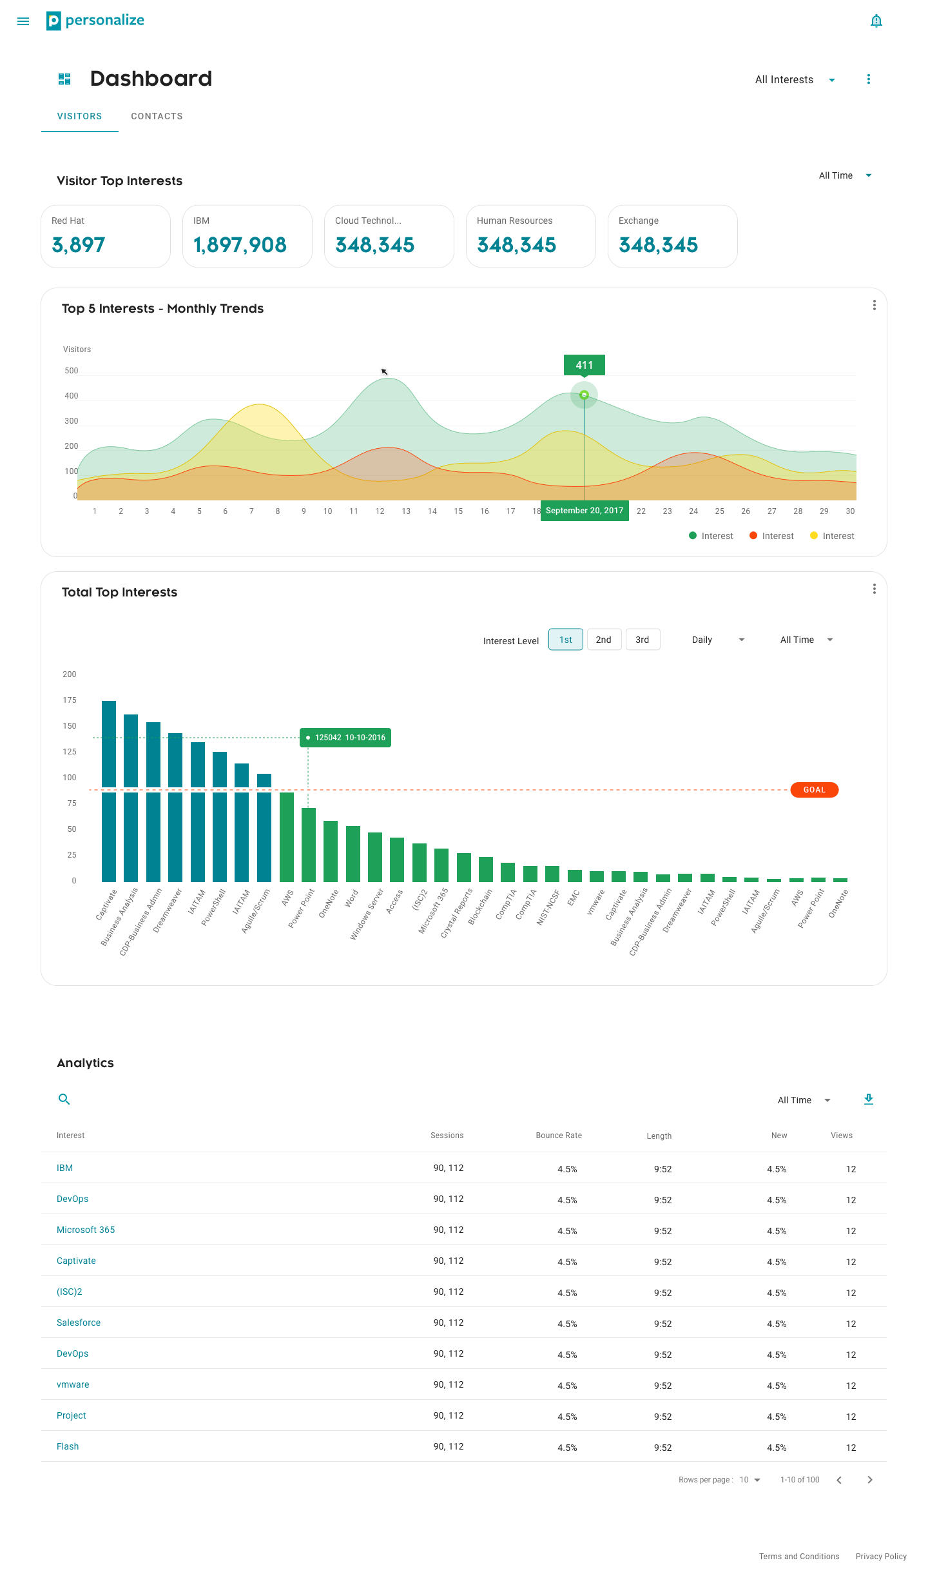Open the Dashboard header kebab menu
This screenshot has height=1574, width=928.
click(x=868, y=79)
